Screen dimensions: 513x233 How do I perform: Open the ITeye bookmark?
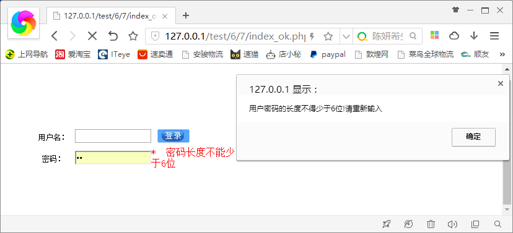(x=114, y=54)
